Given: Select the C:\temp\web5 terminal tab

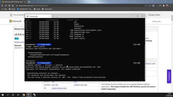Looking at the screenshot, I should pos(38,16).
